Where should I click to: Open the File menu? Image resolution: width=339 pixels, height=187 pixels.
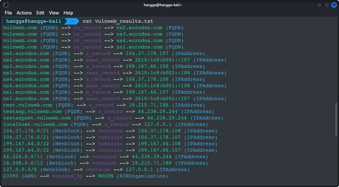click(8, 13)
